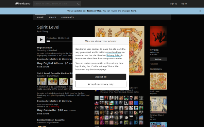Switch to the community tab
The width and height of the screenshot is (204, 127).
tap(68, 17)
